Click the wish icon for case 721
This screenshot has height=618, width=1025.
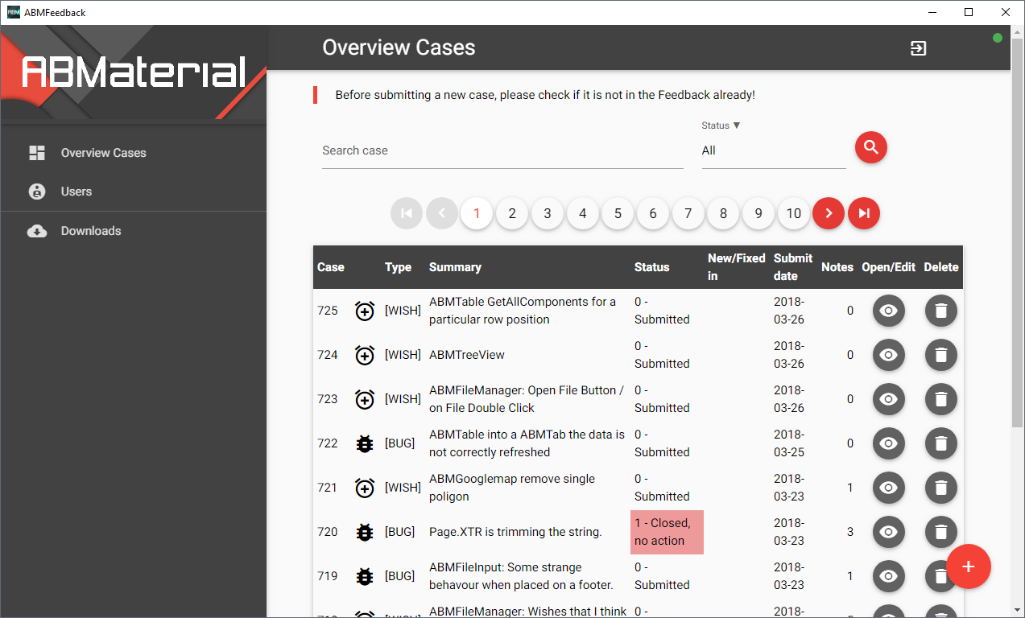coord(365,488)
